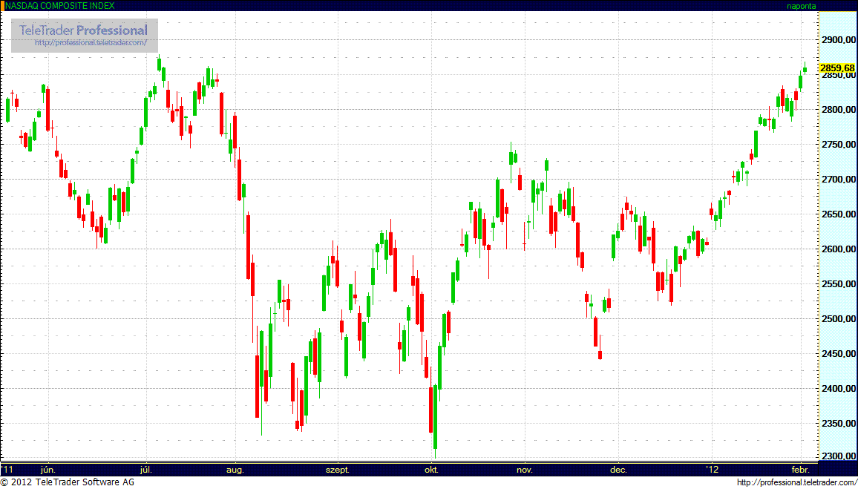Click the yellow 2859,68 current price tag
This screenshot has height=489, width=858.
(837, 68)
